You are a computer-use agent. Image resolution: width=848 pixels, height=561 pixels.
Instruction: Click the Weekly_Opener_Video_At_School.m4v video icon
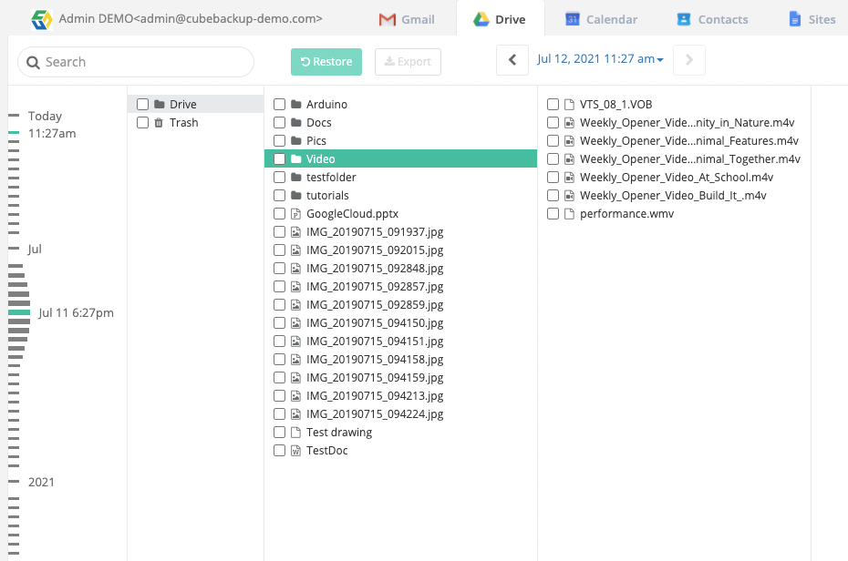(x=569, y=177)
